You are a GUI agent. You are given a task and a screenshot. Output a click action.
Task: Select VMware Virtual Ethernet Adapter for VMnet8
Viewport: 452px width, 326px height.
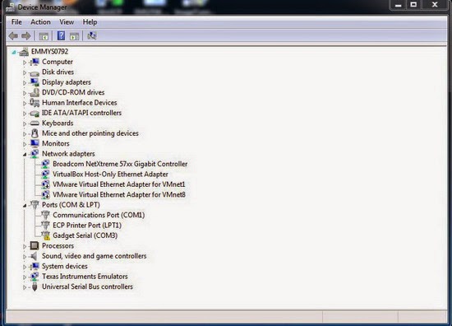119,194
